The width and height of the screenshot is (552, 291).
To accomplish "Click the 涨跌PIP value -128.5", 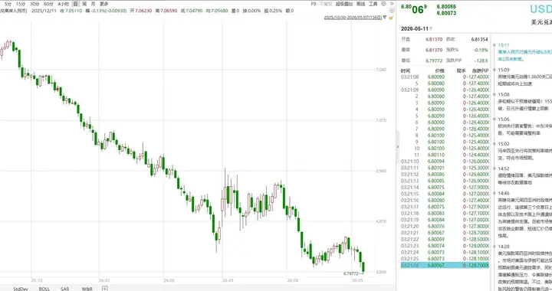I will point(481,60).
